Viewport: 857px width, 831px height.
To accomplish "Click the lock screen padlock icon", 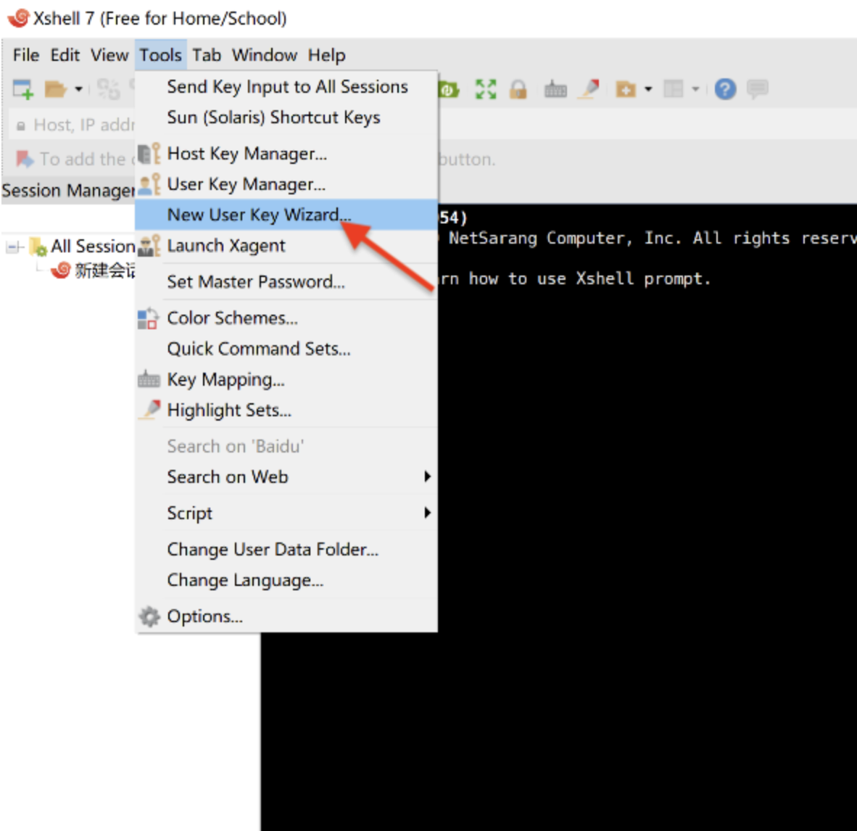I will [518, 89].
